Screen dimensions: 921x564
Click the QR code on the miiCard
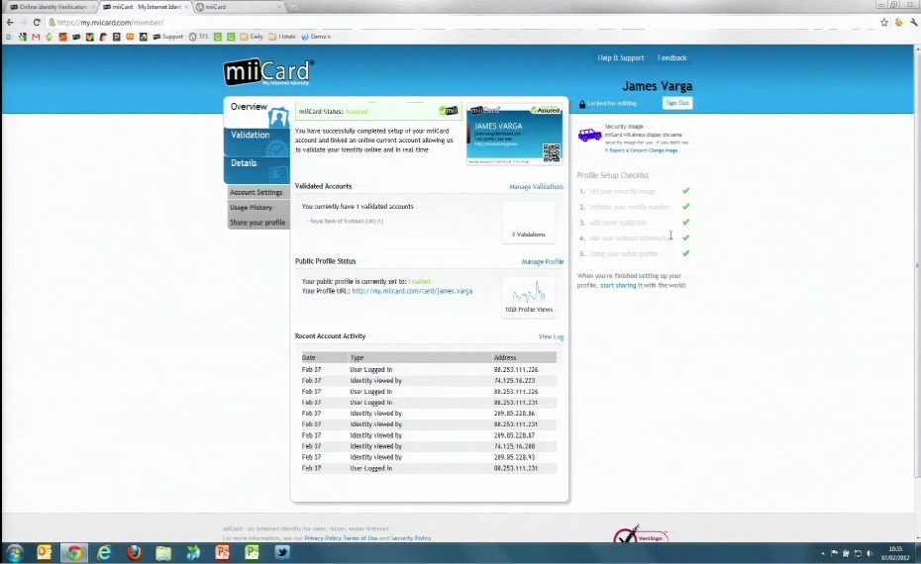[x=551, y=152]
